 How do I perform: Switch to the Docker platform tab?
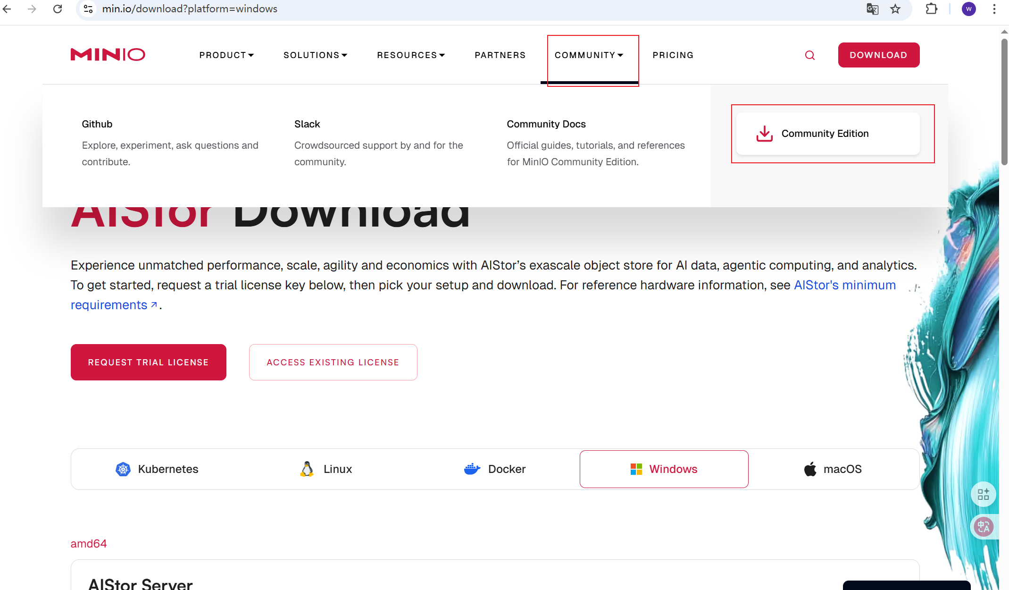click(x=495, y=469)
